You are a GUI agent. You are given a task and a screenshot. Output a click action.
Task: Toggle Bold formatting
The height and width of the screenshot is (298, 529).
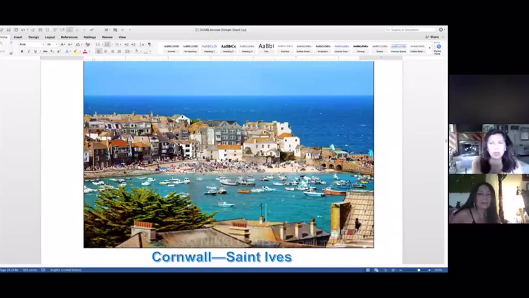22,51
